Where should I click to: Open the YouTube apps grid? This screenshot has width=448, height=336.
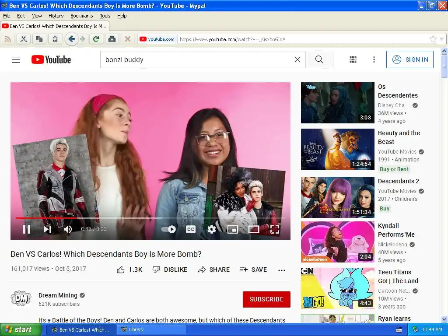tap(353, 59)
